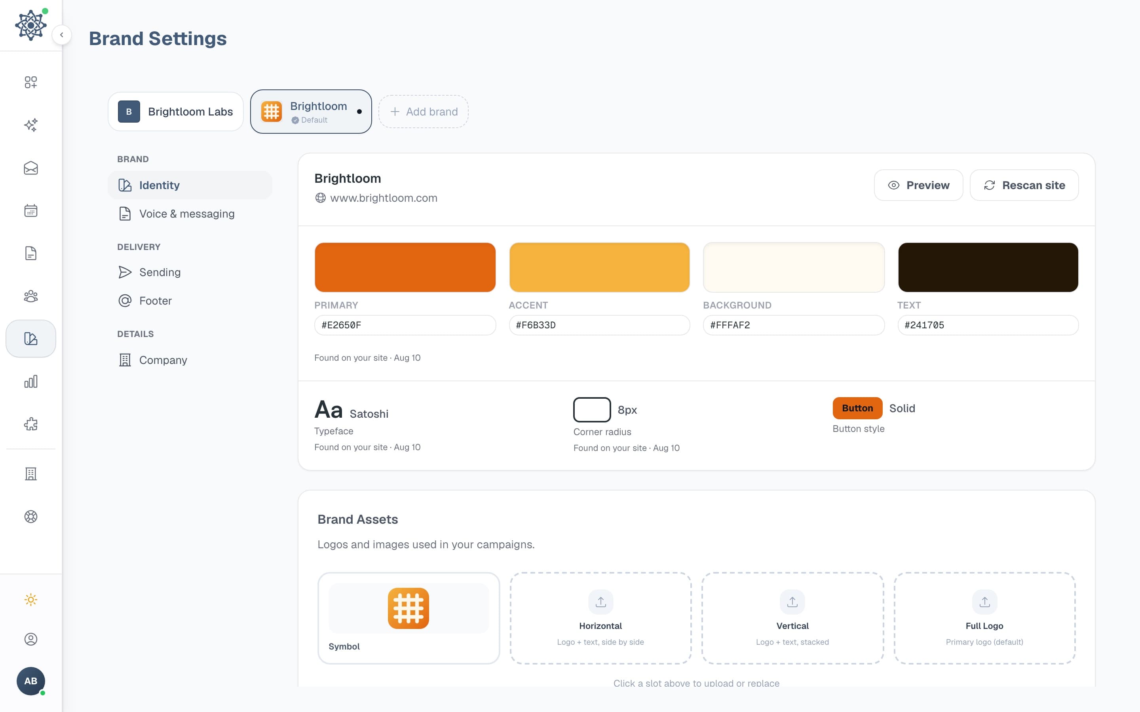Click the orange Button style sample

coord(857,408)
